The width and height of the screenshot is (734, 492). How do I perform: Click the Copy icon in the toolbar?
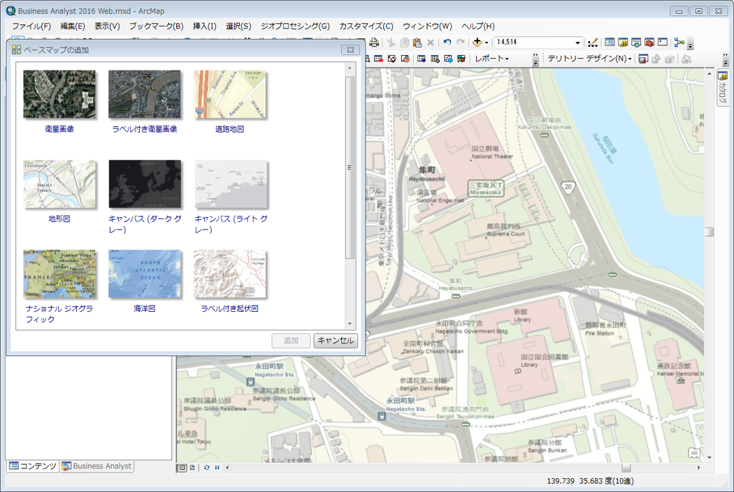pyautogui.click(x=405, y=43)
